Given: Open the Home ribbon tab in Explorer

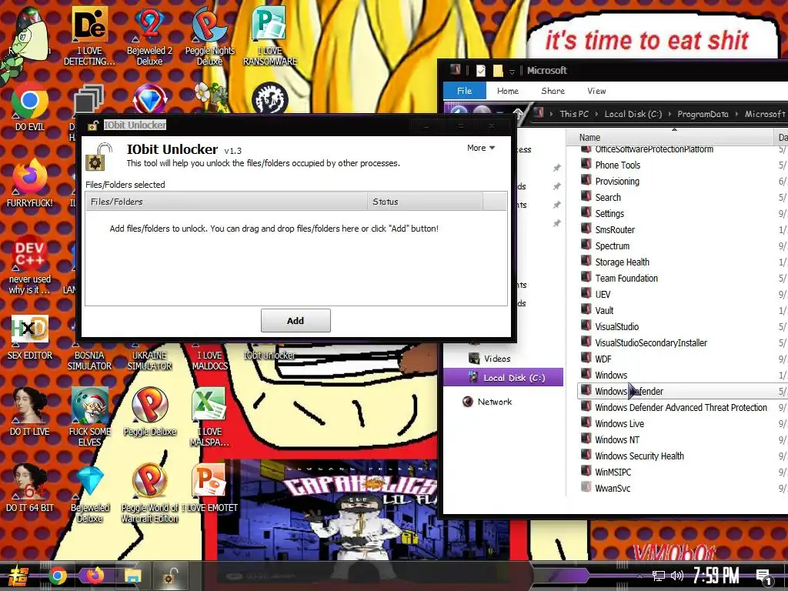Looking at the screenshot, I should pyautogui.click(x=508, y=91).
